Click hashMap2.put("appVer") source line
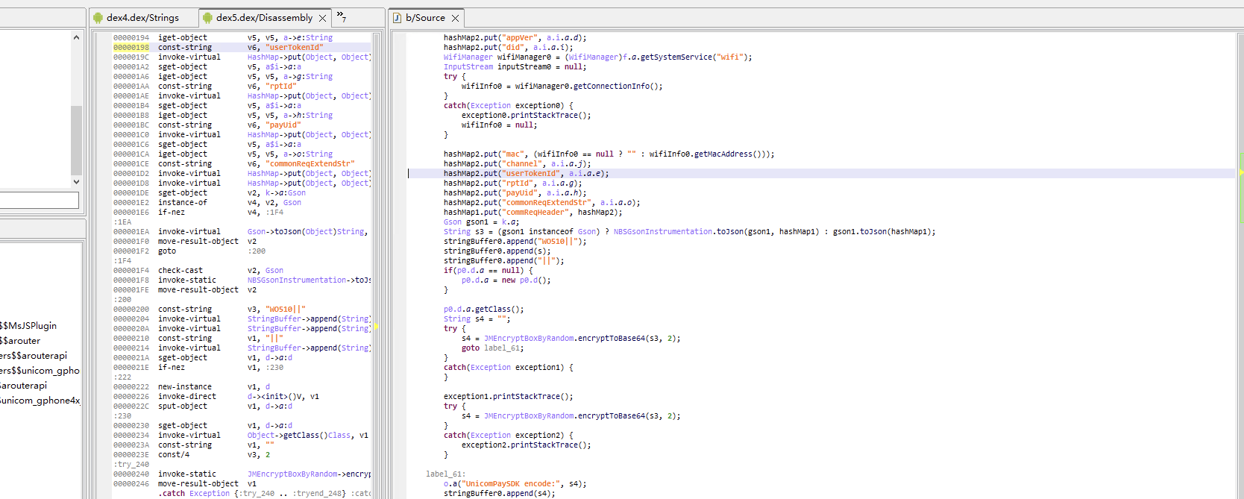 point(515,37)
